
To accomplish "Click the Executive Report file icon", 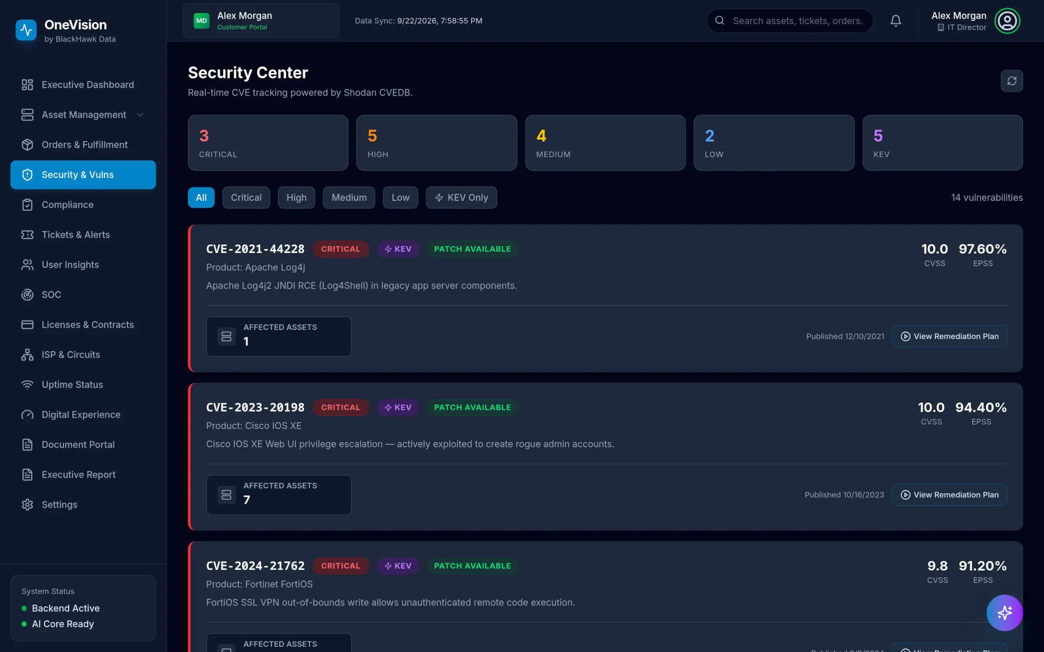I will [27, 475].
